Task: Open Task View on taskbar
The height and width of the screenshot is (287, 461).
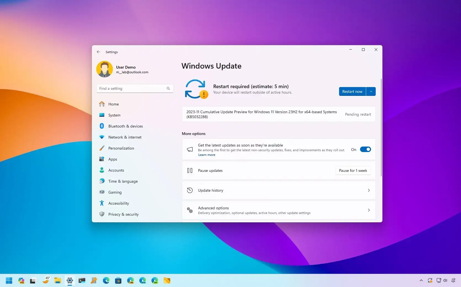Action: (33, 280)
